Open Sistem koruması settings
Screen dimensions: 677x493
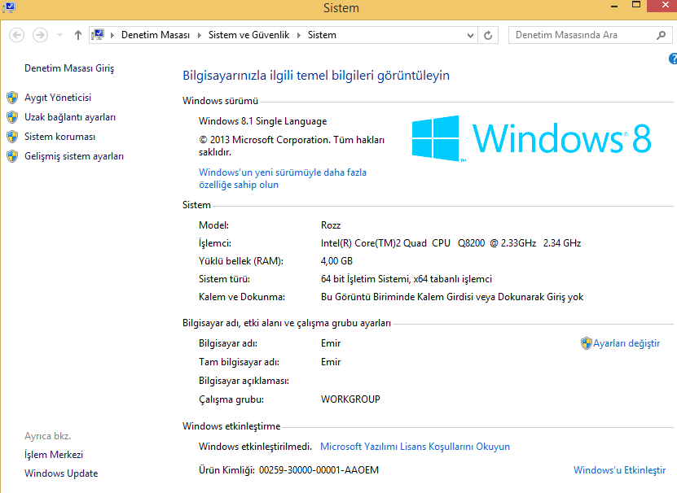(x=59, y=137)
